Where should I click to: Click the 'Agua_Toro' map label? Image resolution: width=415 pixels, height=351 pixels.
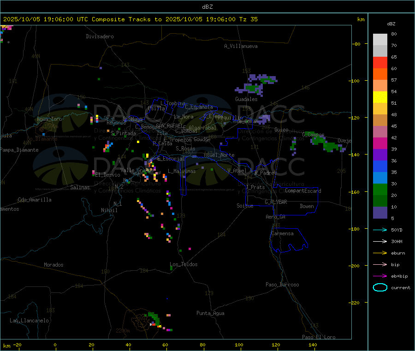click(x=49, y=119)
